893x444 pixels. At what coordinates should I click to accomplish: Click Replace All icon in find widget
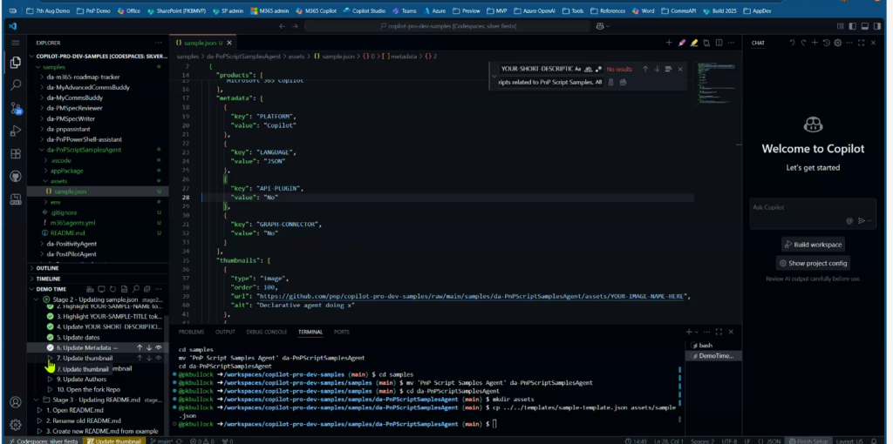click(623, 82)
